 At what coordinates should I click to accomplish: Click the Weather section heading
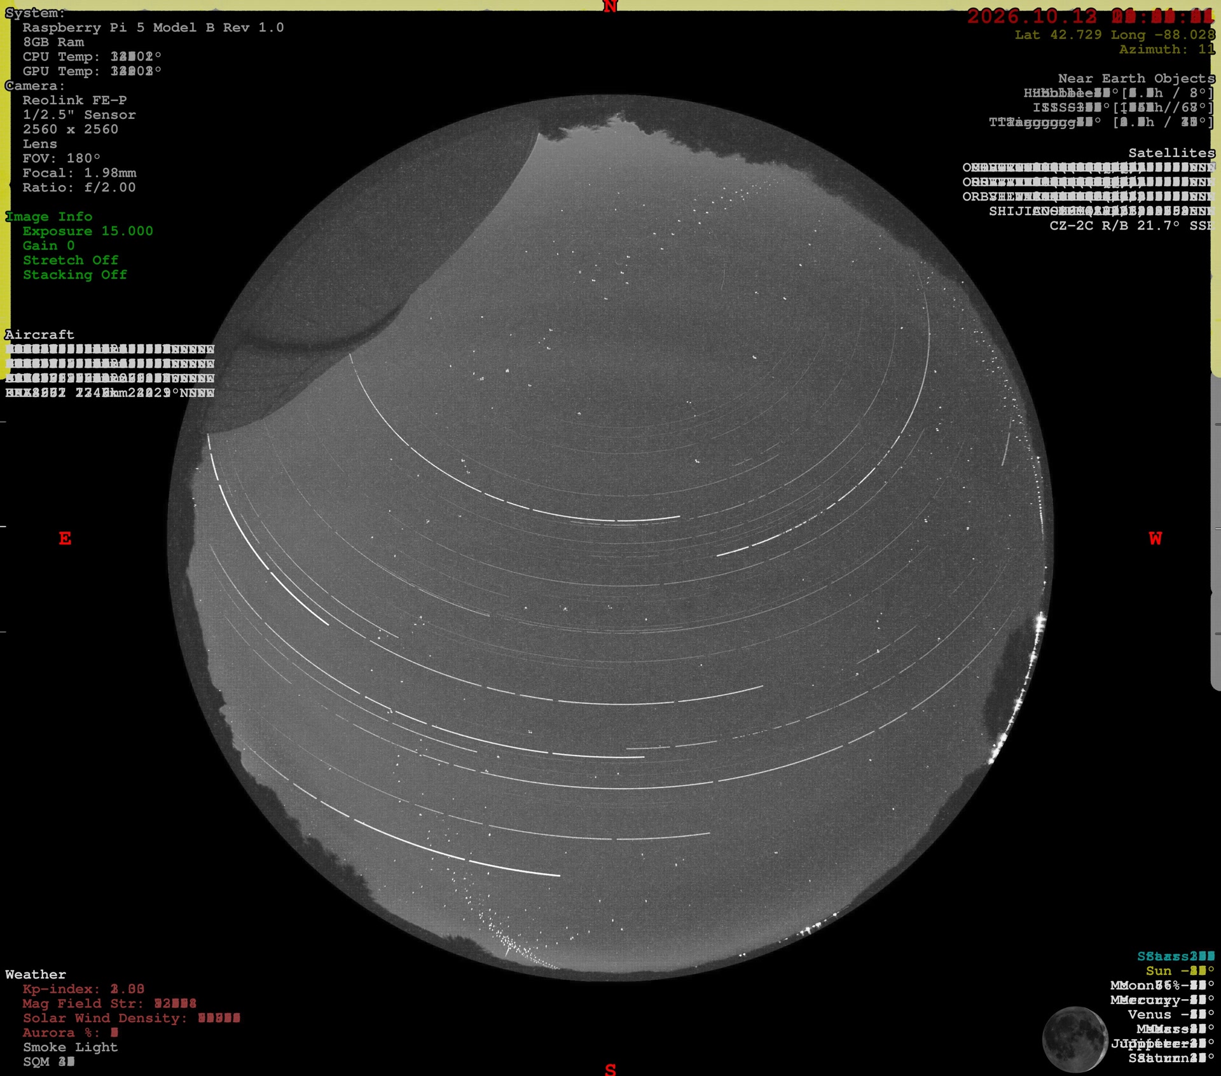(x=36, y=974)
